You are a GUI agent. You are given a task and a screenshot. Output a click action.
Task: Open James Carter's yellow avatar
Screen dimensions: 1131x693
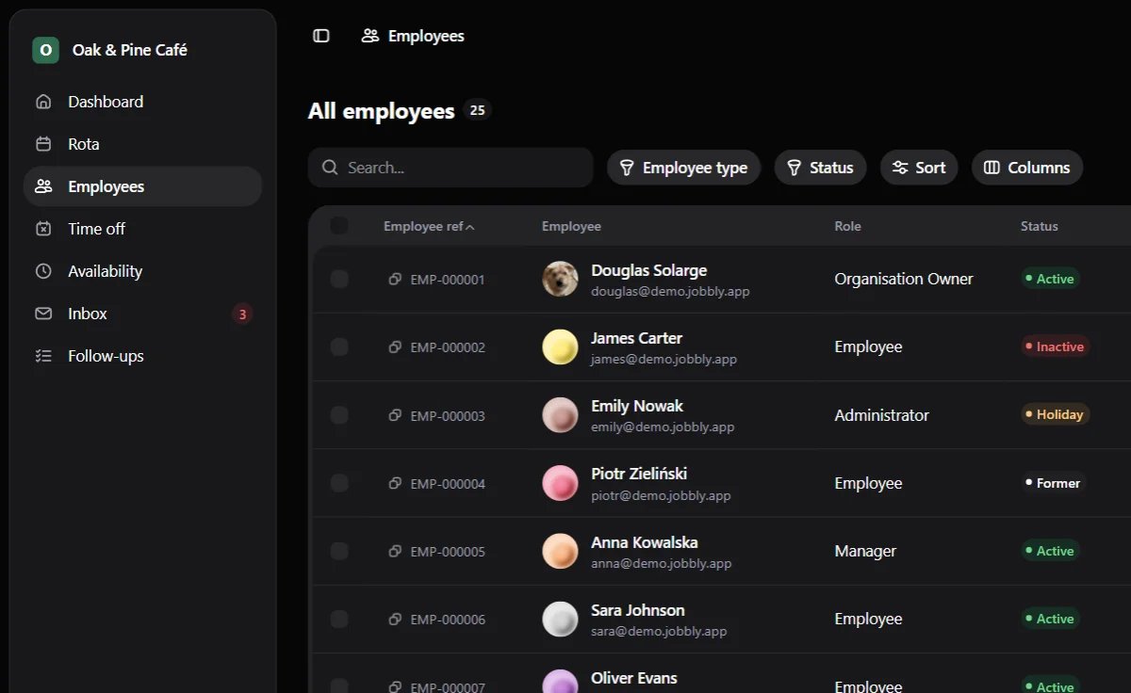(x=560, y=346)
